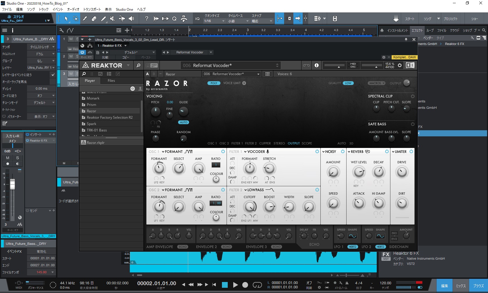Click スタート page button
The width and height of the screenshot is (488, 293).
coord(410,19)
